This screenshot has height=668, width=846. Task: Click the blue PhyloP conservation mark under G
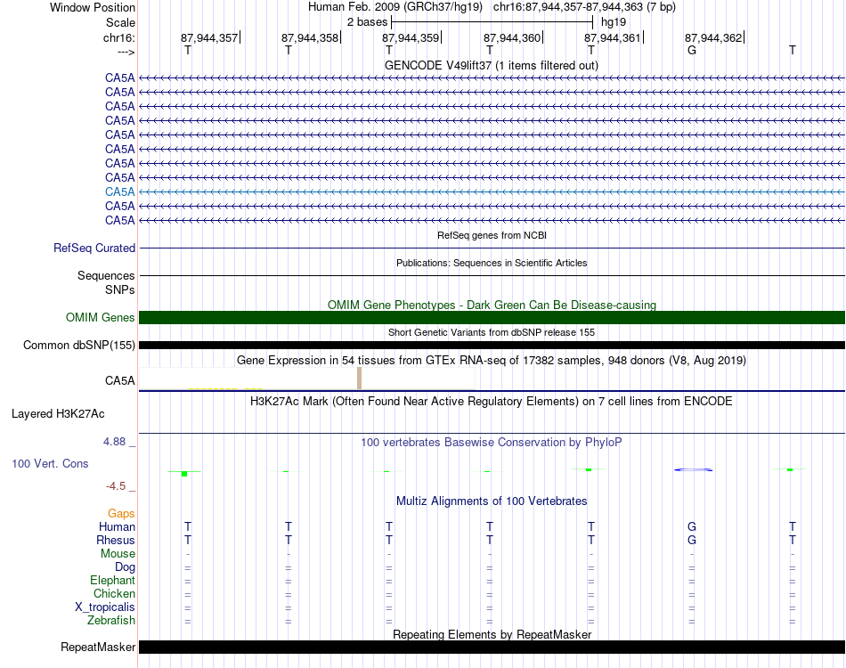pos(694,470)
